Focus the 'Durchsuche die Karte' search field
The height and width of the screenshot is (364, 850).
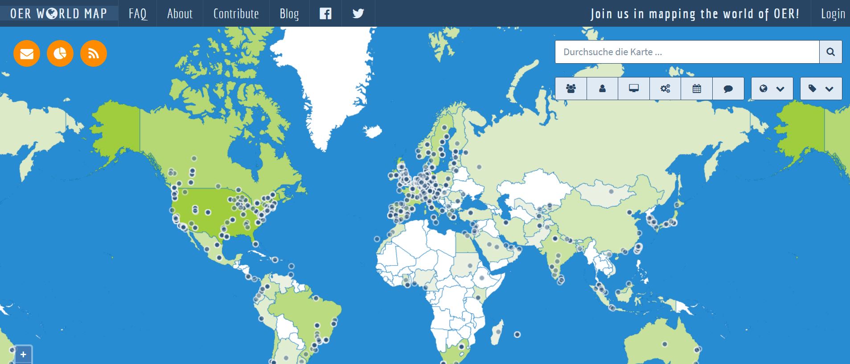click(686, 52)
